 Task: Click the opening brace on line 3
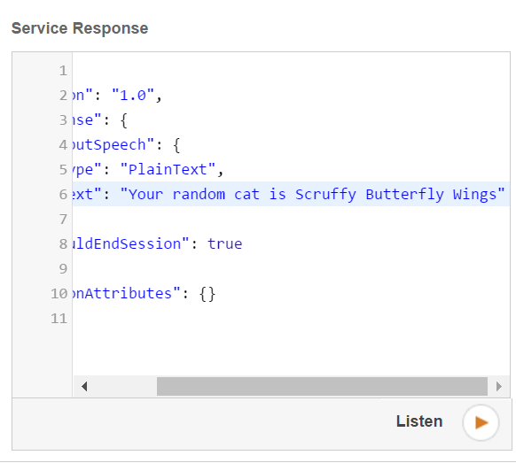coord(124,120)
